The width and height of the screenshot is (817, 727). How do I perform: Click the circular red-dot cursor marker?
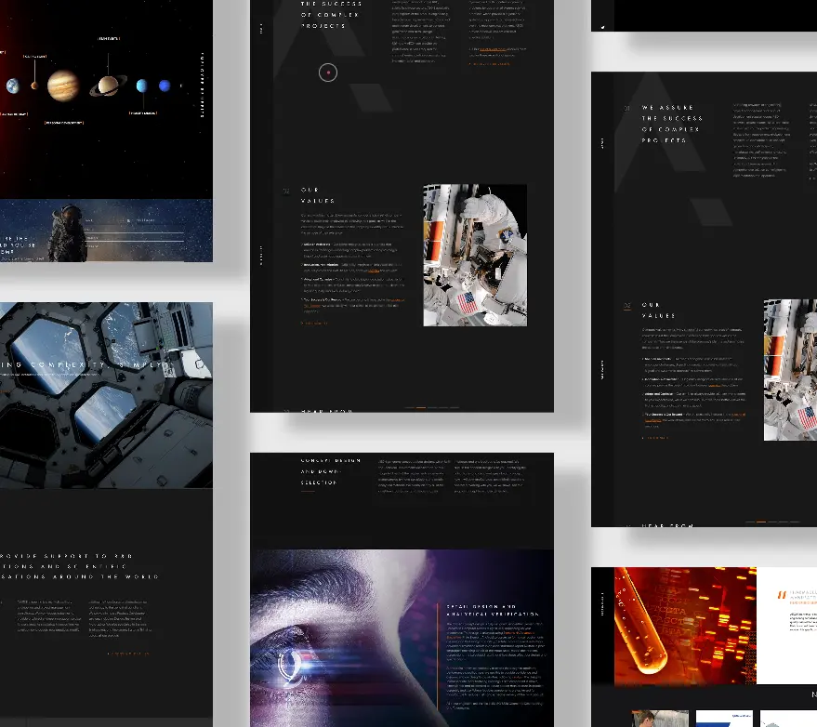pyautogui.click(x=327, y=73)
